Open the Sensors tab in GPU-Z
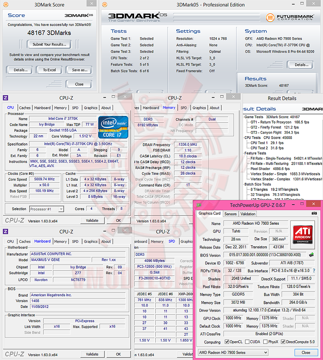Viewport: 323px width, 360px height. (x=231, y=214)
